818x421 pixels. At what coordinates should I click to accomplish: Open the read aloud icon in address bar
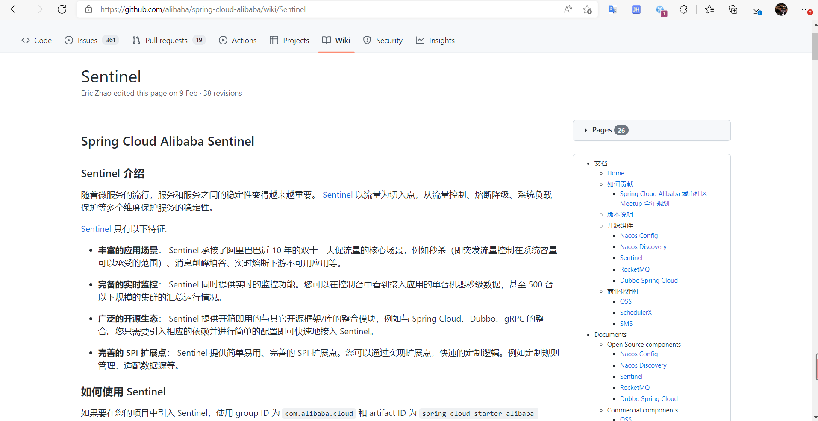[568, 9]
